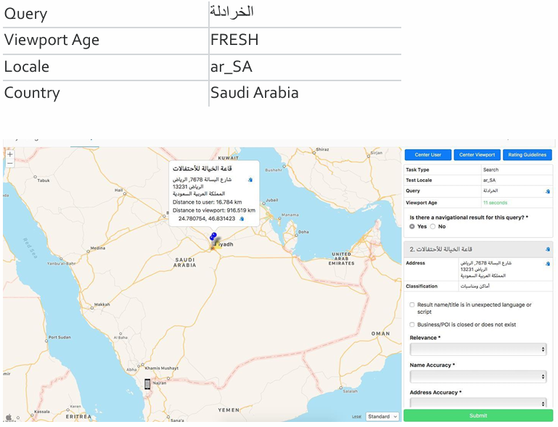Open the Address Accuracy dropdown
Image resolution: width=558 pixels, height=427 pixels.
[x=477, y=402]
